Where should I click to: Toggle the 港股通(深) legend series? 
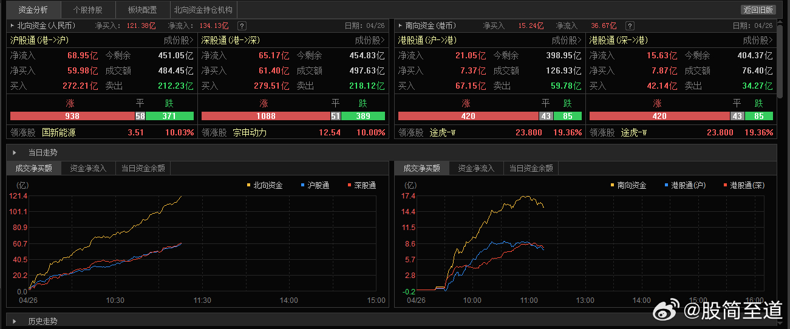tap(743, 185)
